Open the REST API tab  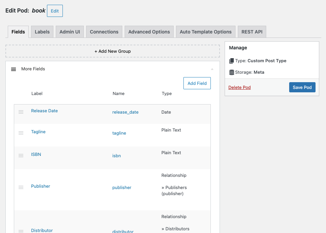252,31
